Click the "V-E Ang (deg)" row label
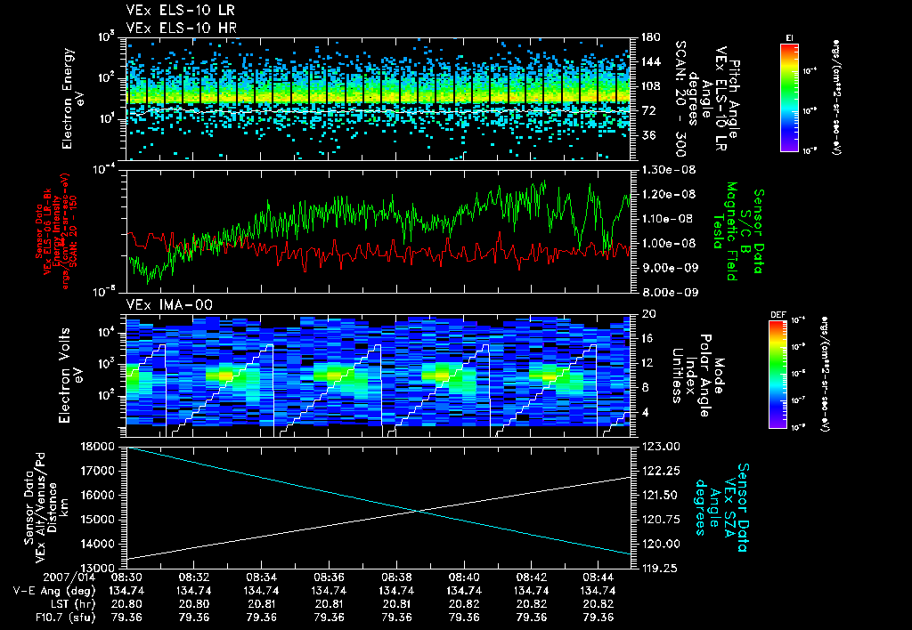The width and height of the screenshot is (912, 630). tap(53, 591)
